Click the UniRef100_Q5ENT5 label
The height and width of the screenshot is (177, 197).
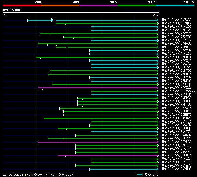click(177, 74)
